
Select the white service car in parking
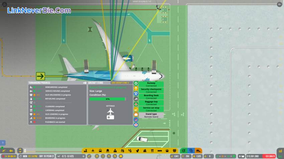[x=142, y=139]
